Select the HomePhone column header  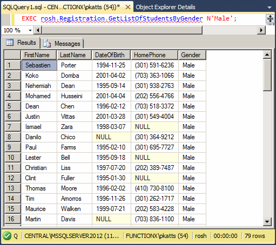coord(154,55)
